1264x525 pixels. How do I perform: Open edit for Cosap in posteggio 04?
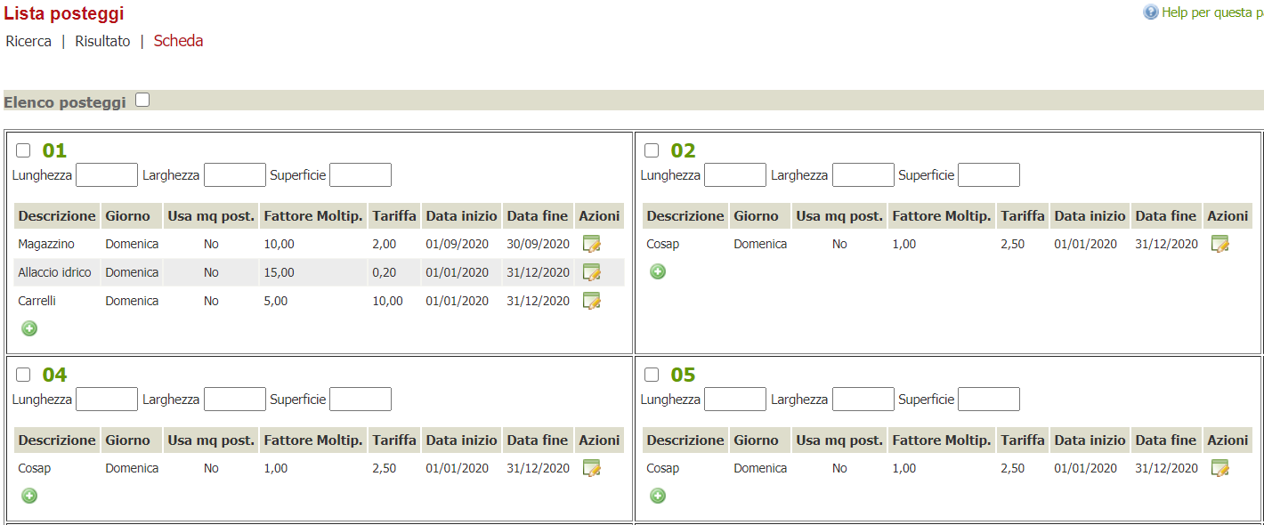[591, 468]
